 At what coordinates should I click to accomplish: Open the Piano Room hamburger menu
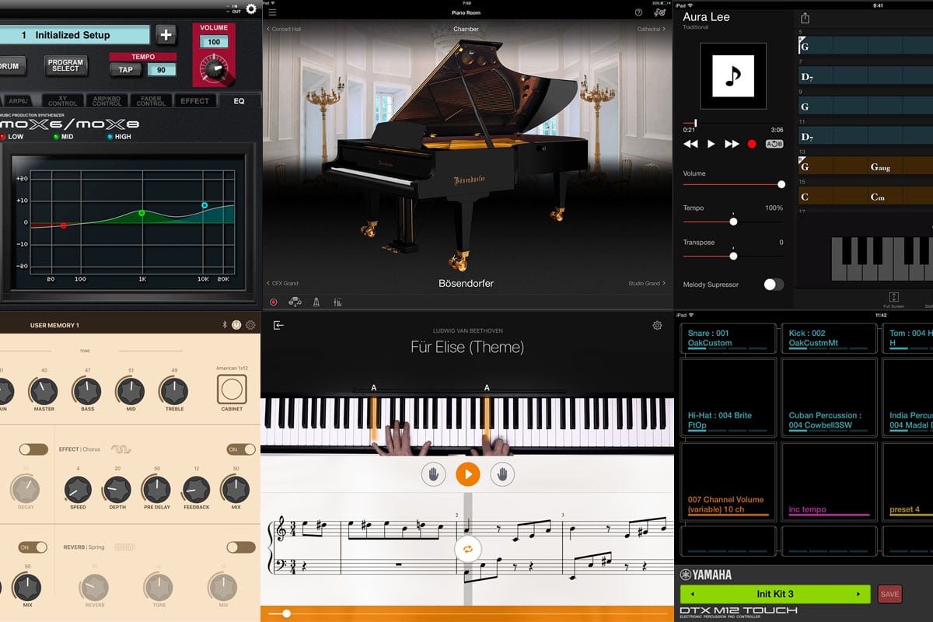tap(272, 12)
